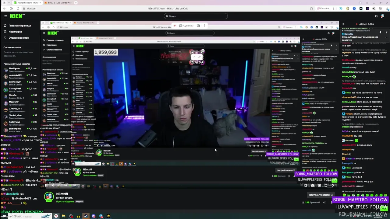
Task: Click the Просто общение category link under NEmzlff
Action: [x=65, y=201]
